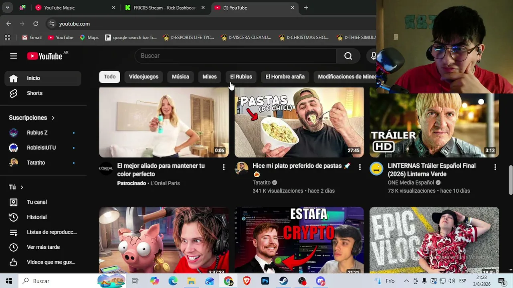Click the Windows taskbar search box
Image resolution: width=513 pixels, height=288 pixels.
(58, 281)
